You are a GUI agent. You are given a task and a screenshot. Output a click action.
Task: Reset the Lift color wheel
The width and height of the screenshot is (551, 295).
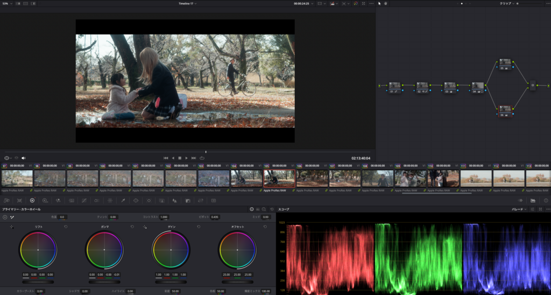66,227
